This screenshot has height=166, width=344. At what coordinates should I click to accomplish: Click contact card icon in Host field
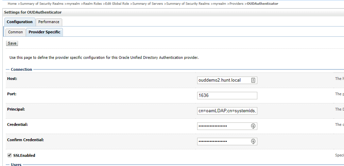[x=253, y=80]
